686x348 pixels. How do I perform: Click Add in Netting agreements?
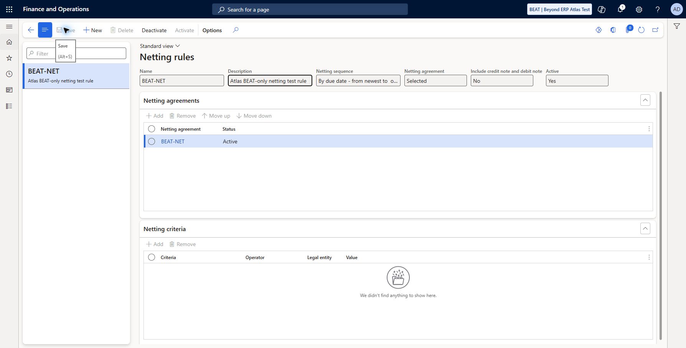[155, 116]
